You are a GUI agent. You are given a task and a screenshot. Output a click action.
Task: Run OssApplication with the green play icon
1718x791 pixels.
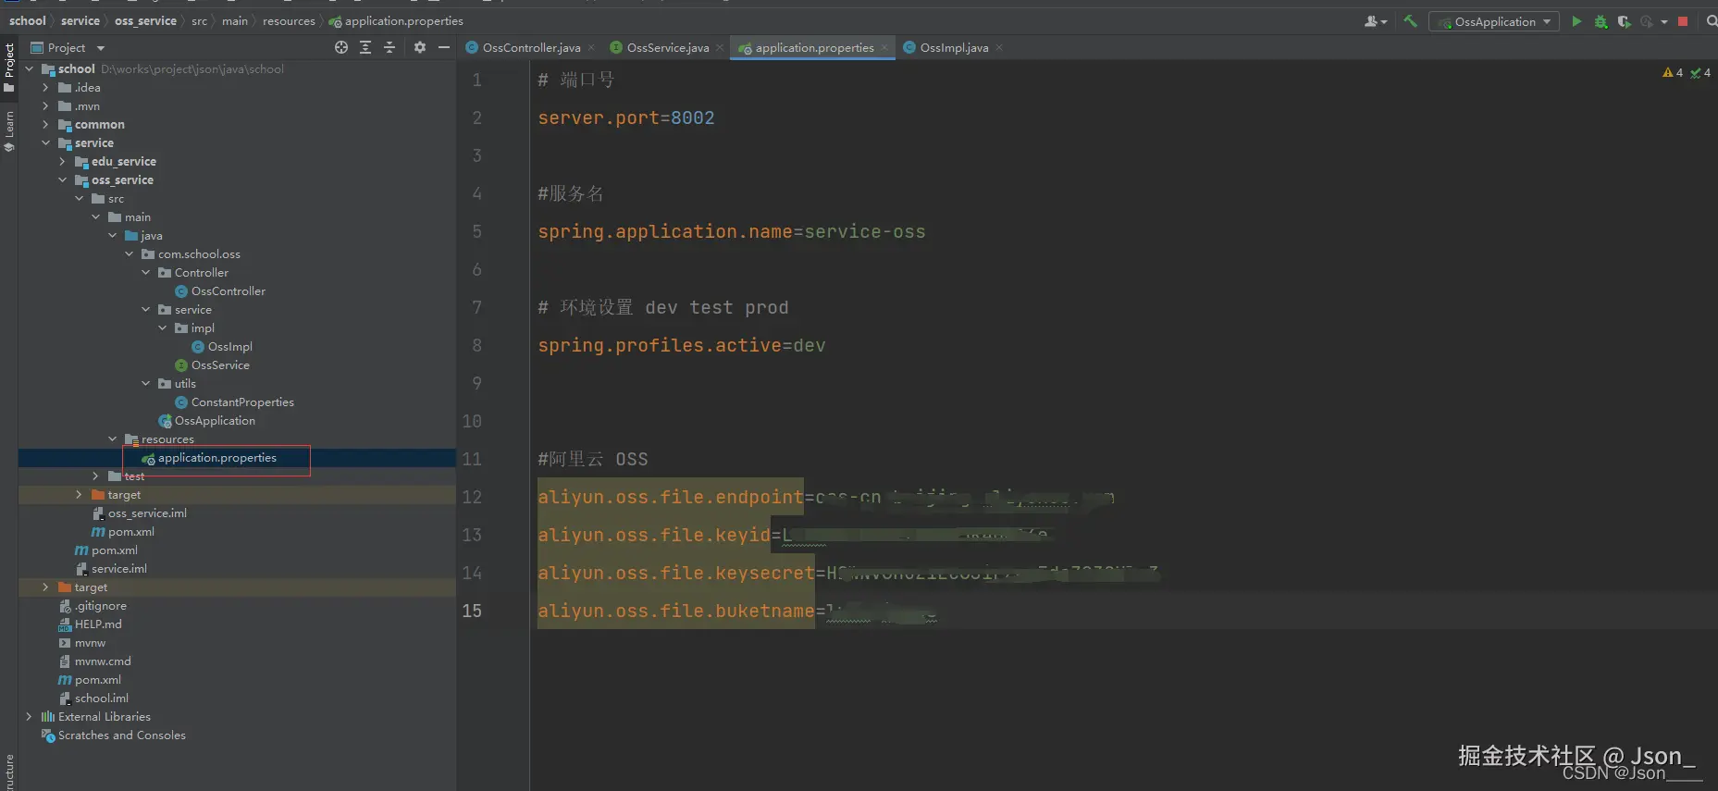coord(1576,21)
